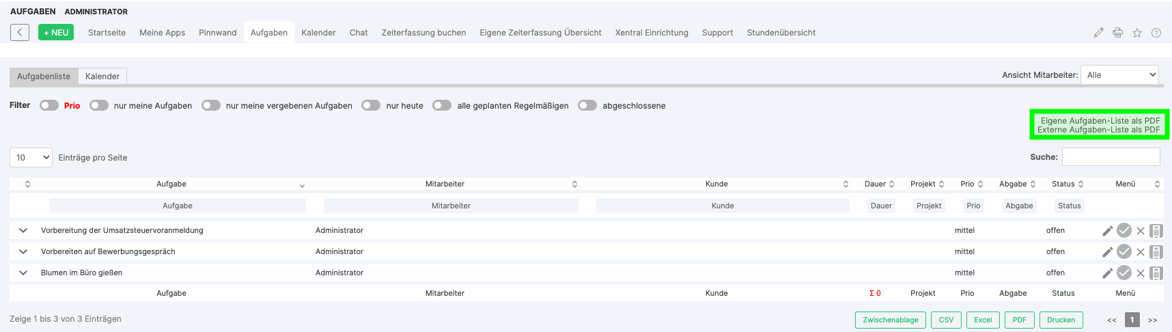
Task: Click the Suche input field
Action: point(1111,157)
